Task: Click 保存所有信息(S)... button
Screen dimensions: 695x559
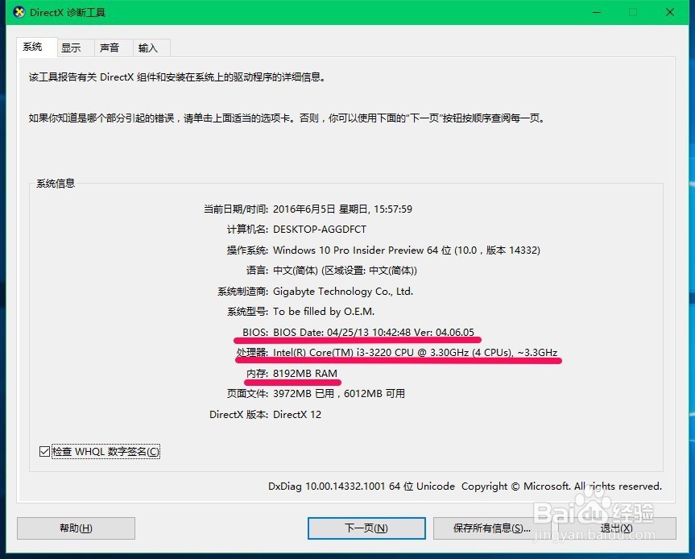Action: (491, 528)
